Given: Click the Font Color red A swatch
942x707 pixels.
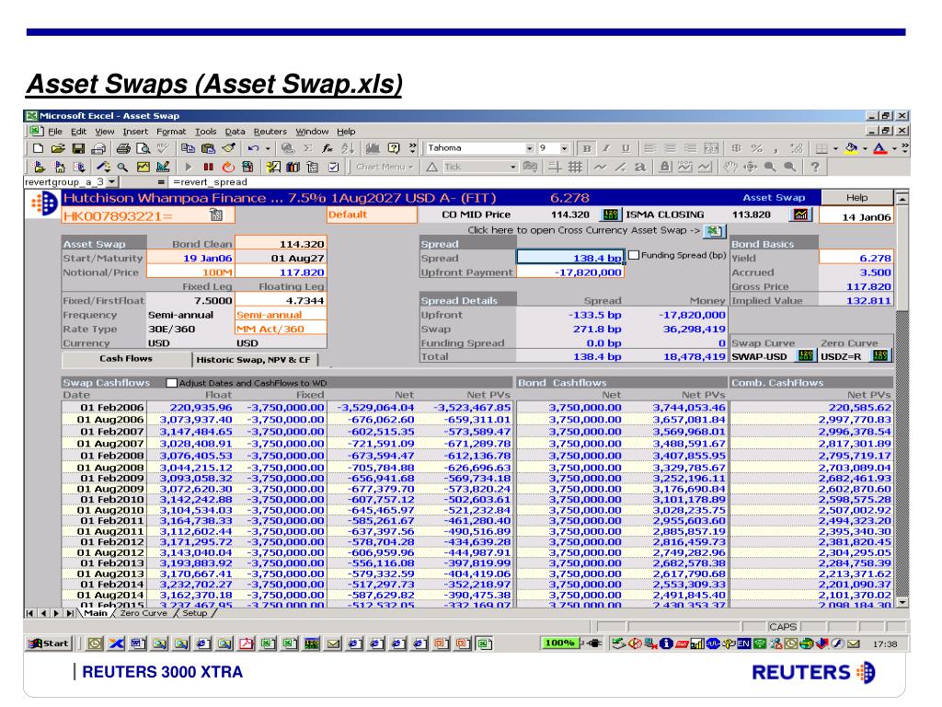Looking at the screenshot, I should coord(880,148).
